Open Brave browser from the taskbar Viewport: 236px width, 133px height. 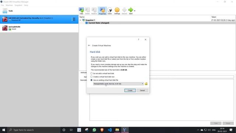(x=102, y=130)
